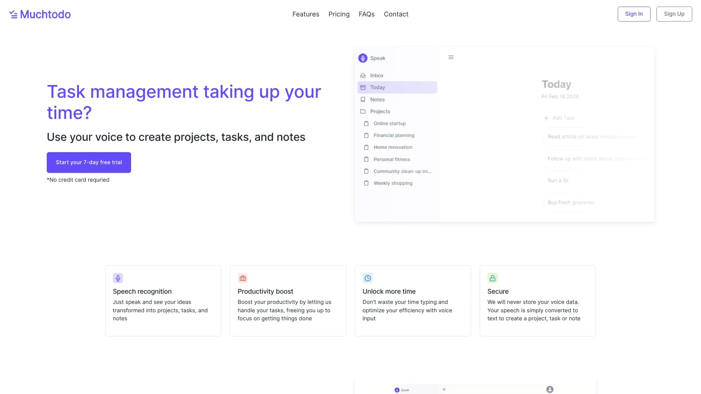The width and height of the screenshot is (701, 394).
Task: Click the Productivity boost briefcase icon
Action: point(242,278)
